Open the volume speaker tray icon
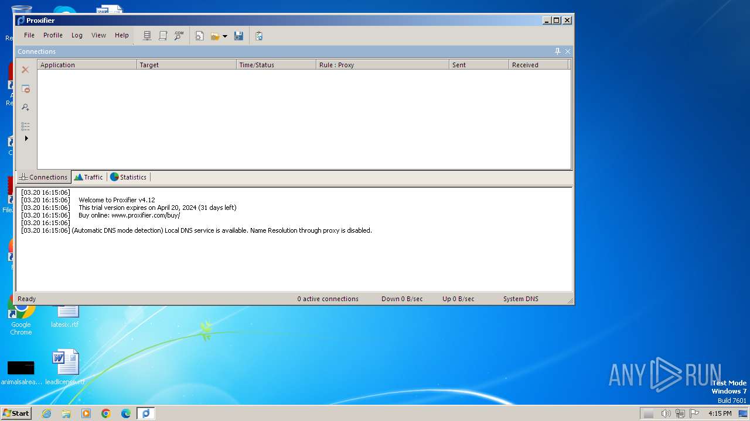 coord(666,413)
